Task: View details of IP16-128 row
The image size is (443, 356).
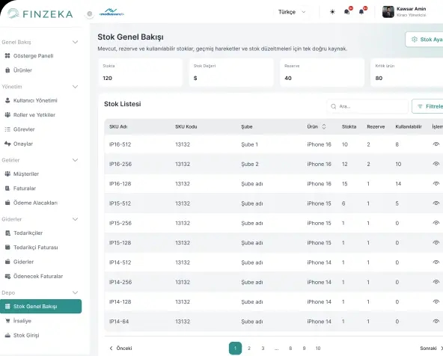Action: tap(436, 184)
